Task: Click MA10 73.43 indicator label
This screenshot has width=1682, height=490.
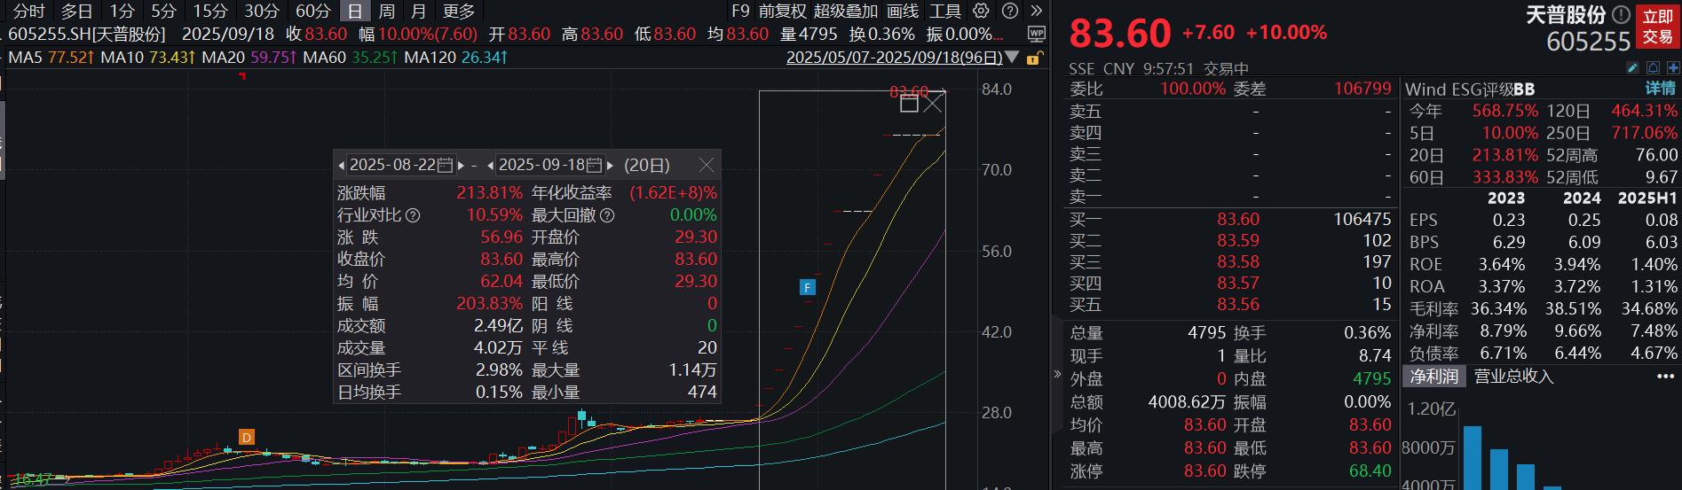Action: pyautogui.click(x=148, y=57)
